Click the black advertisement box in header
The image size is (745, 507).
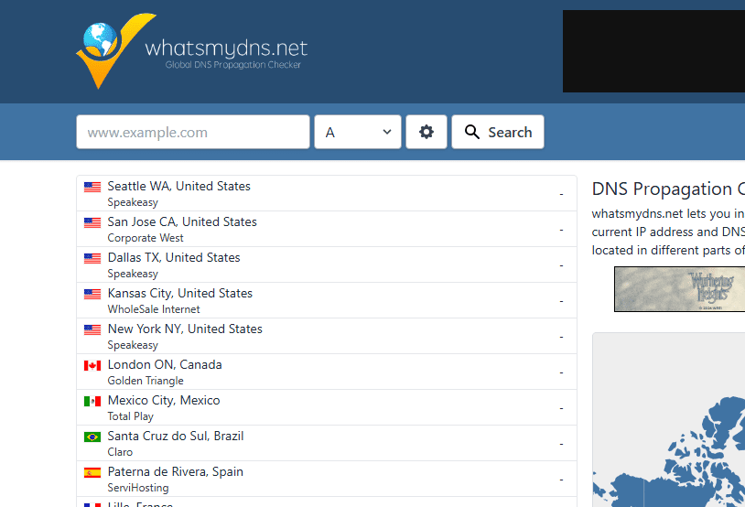tap(653, 51)
